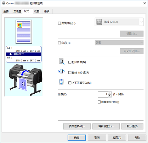Switch to the 页设置 tab

pyautogui.click(x=17, y=11)
